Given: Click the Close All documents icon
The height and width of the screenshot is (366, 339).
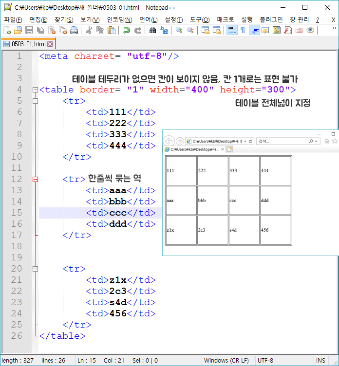Looking at the screenshot, I should 63,30.
